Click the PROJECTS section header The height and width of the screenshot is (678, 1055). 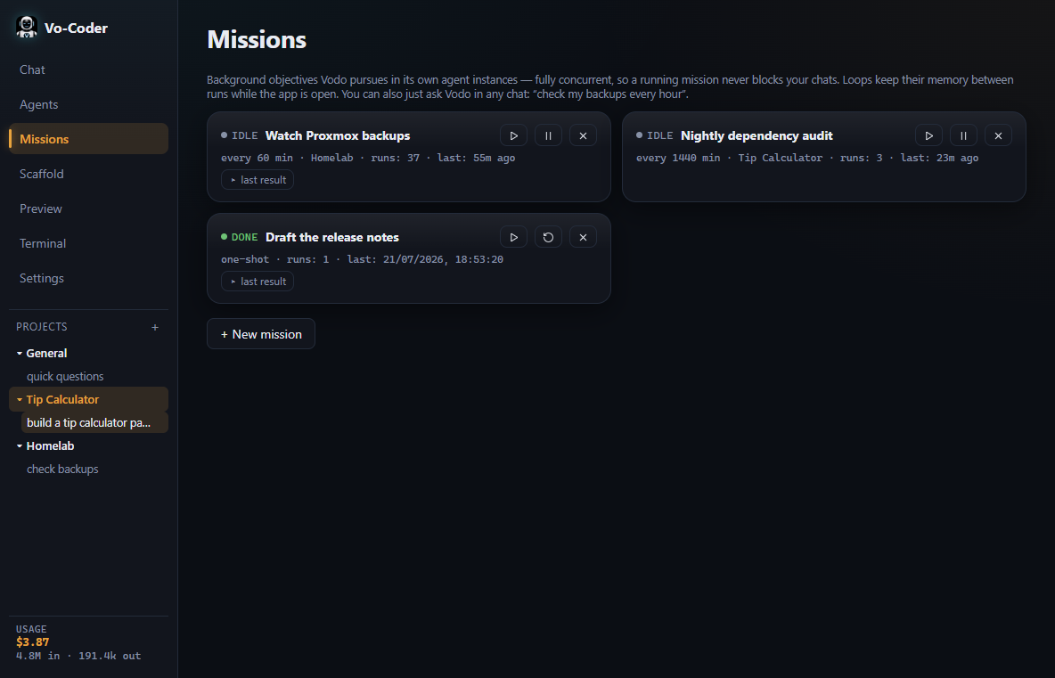pos(42,328)
